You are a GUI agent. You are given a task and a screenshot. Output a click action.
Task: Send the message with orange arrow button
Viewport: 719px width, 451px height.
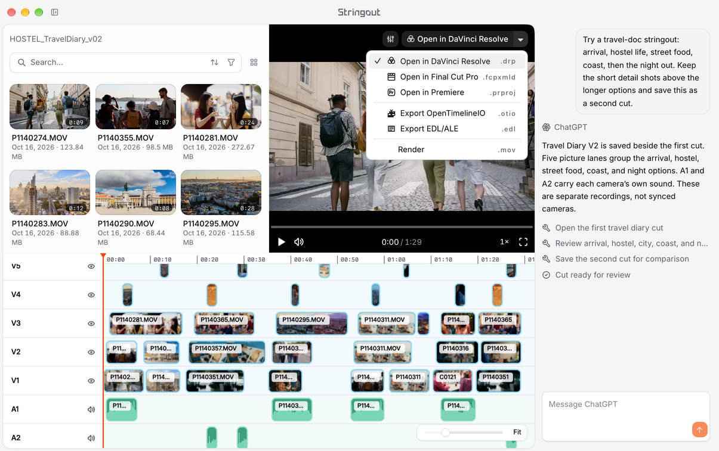699,429
